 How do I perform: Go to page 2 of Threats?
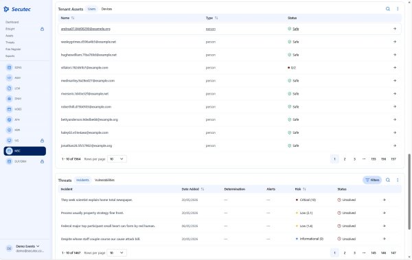(x=345, y=252)
